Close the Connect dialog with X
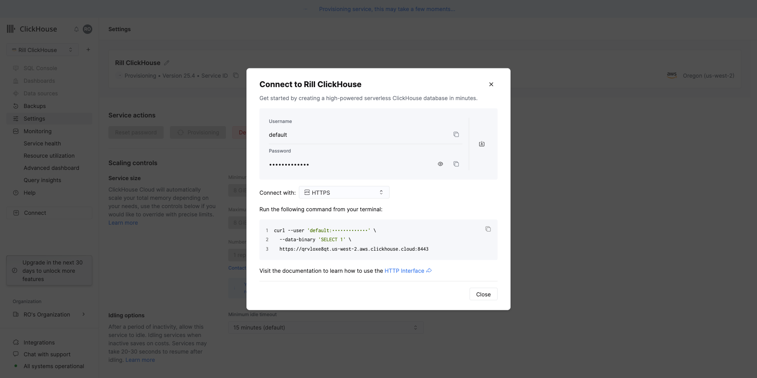The height and width of the screenshot is (378, 757). click(491, 84)
